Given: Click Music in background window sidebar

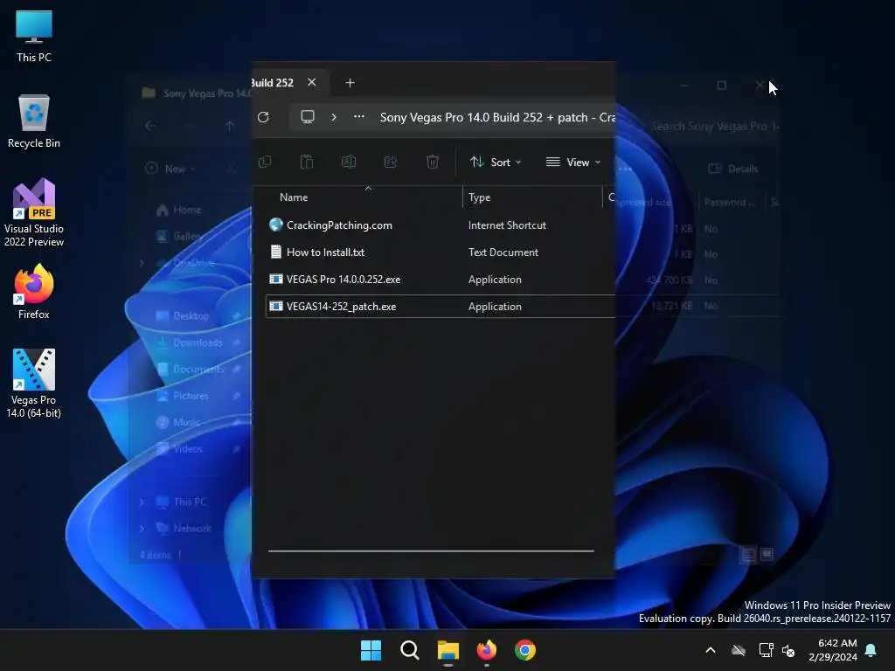Looking at the screenshot, I should coord(186,422).
